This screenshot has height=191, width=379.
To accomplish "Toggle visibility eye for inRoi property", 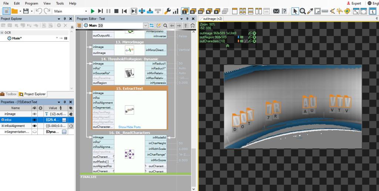I will click(x=35, y=120).
